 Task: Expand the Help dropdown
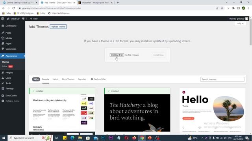(x=240, y=23)
